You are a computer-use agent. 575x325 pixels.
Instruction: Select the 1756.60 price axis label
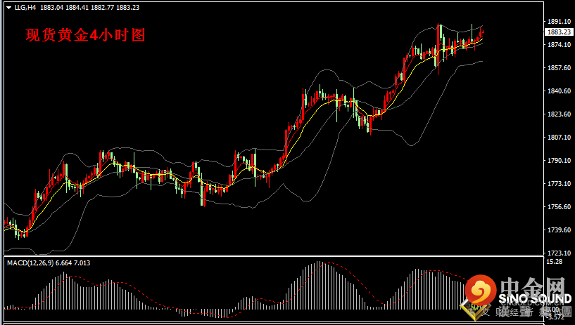[559, 206]
